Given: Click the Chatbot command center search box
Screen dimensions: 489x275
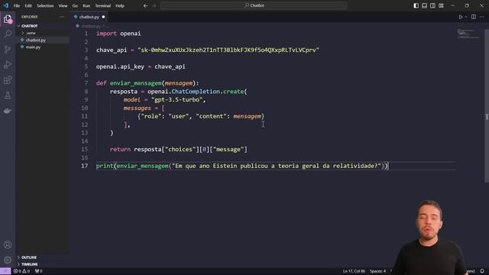Looking at the screenshot, I should 254,5.
